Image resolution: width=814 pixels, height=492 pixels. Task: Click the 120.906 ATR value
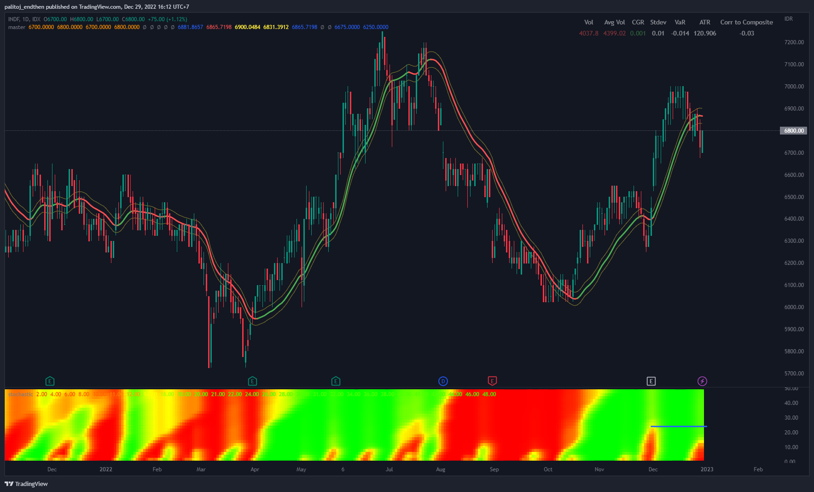(704, 33)
